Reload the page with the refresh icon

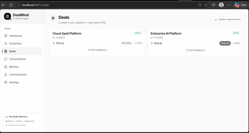coord(11,5)
